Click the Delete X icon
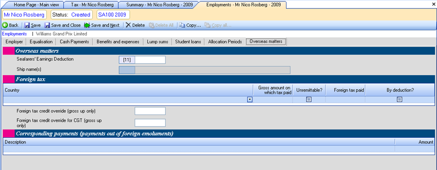Viewport: 437px width, 170px height. click(128, 25)
